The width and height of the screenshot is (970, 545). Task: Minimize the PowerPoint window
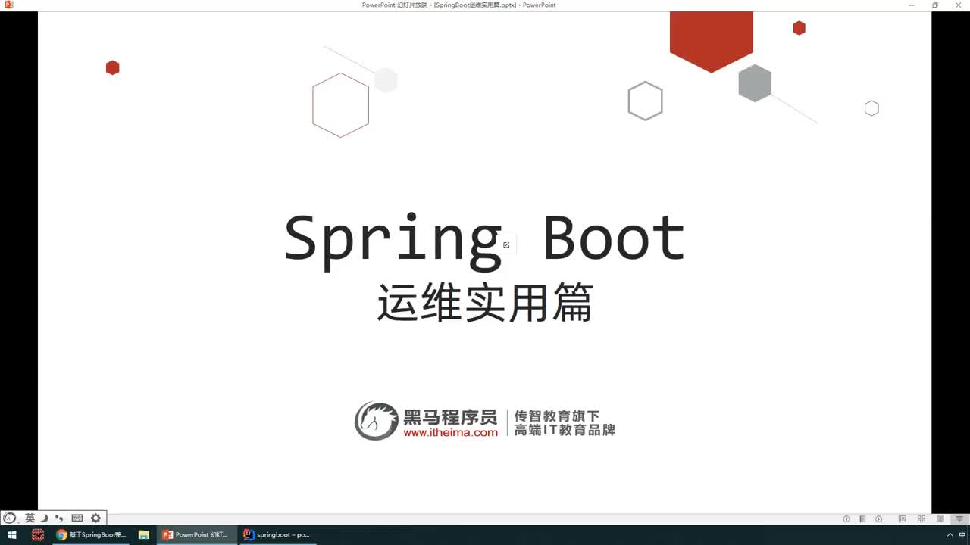[913, 5]
